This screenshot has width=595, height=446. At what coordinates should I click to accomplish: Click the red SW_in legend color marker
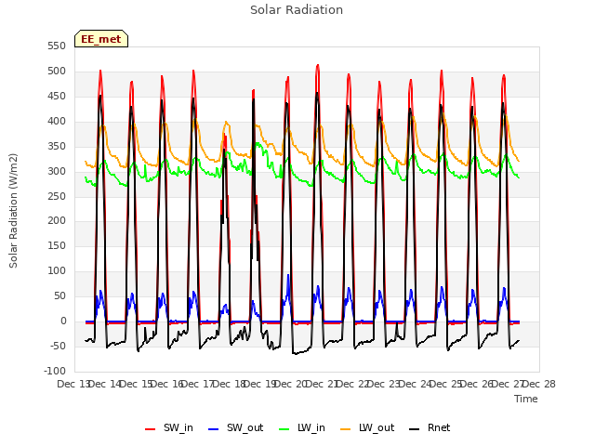point(151,429)
